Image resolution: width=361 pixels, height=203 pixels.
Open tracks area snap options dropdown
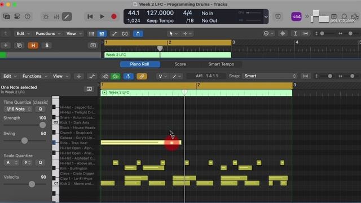pyautogui.click(x=268, y=34)
